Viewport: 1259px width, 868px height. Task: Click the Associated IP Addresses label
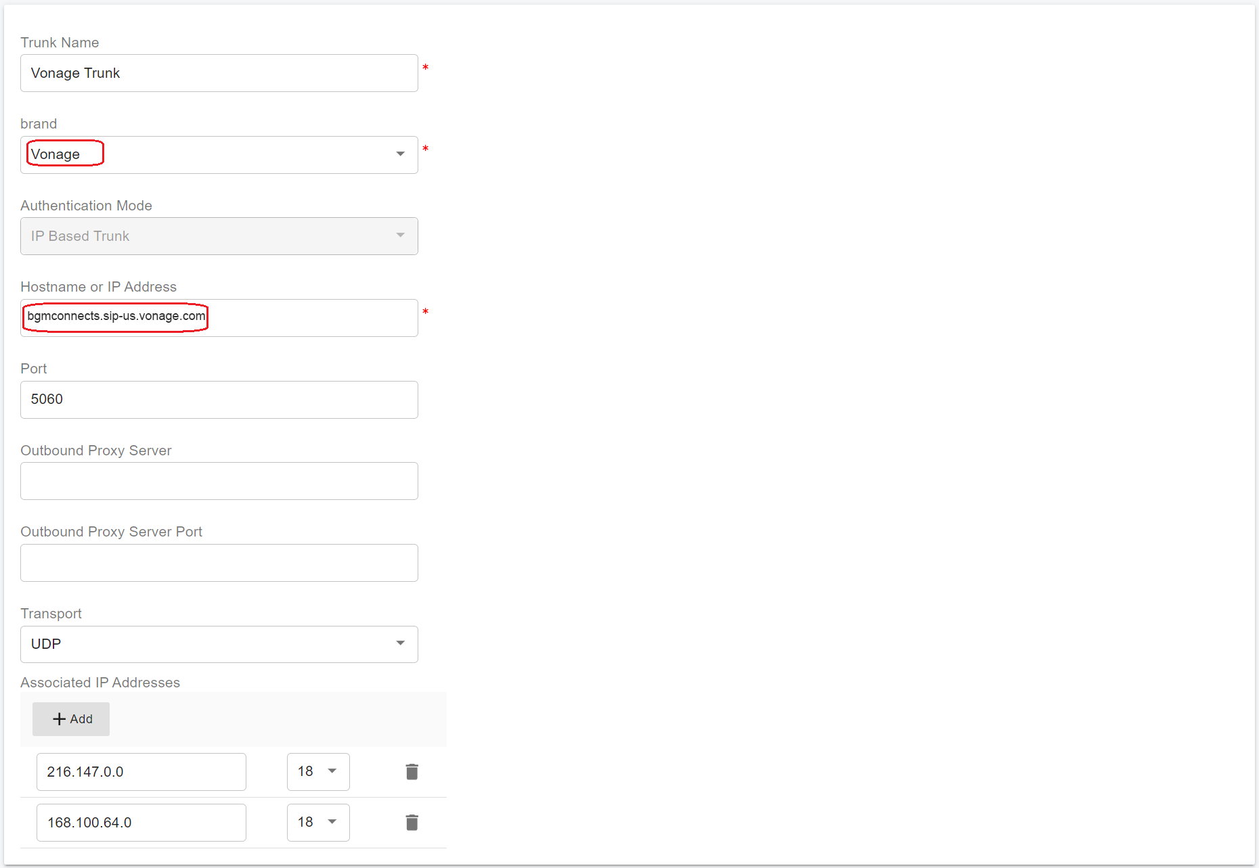100,683
